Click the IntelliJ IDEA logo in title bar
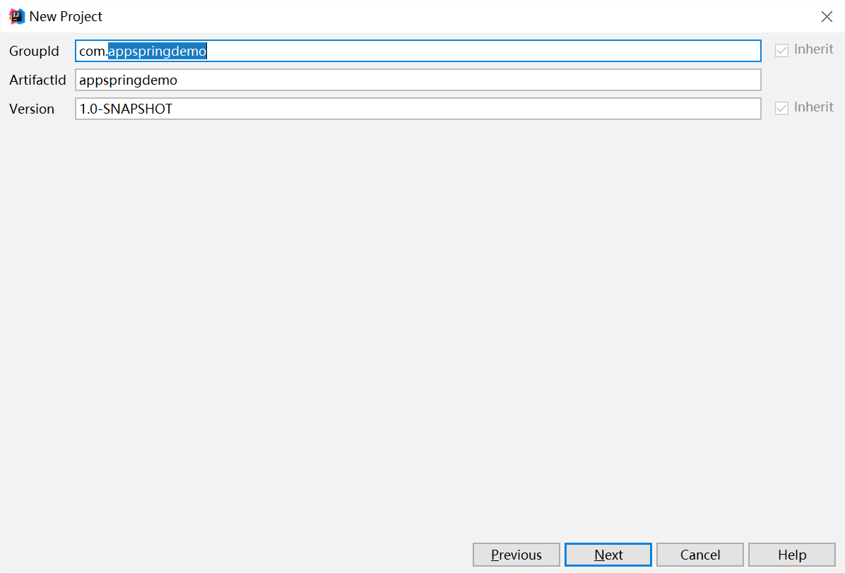The width and height of the screenshot is (845, 573). pos(17,17)
